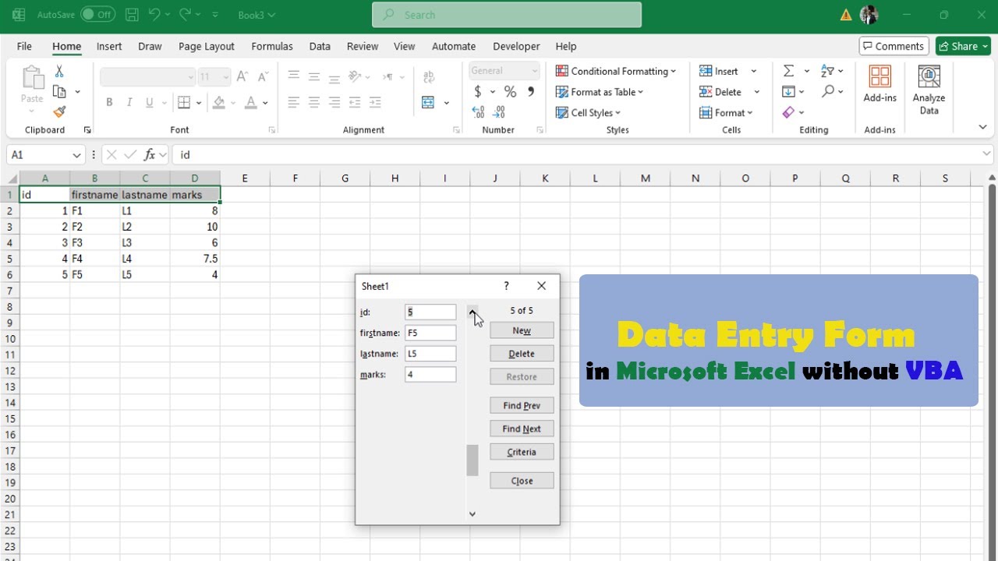Apply Percent Style format
This screenshot has width=998, height=561.
point(510,92)
